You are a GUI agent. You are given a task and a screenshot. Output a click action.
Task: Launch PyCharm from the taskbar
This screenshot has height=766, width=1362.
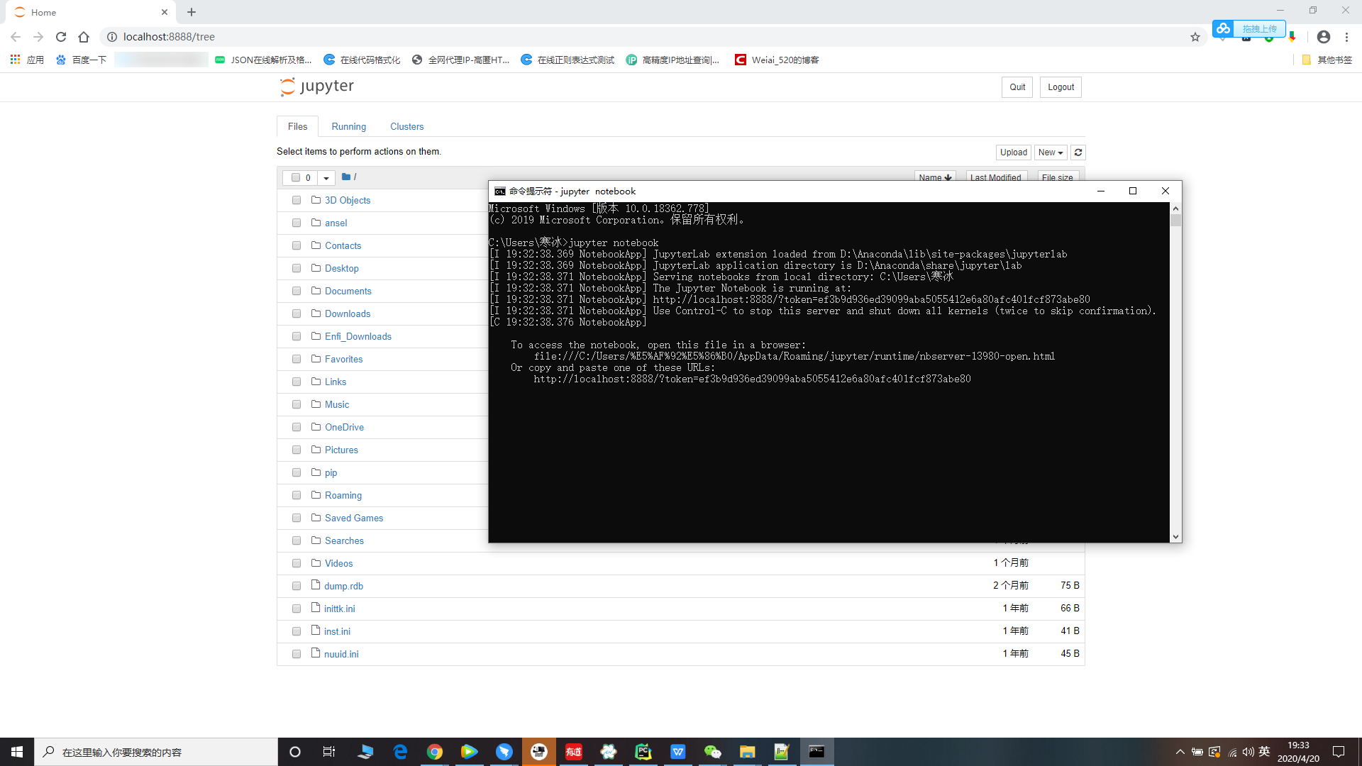(643, 752)
